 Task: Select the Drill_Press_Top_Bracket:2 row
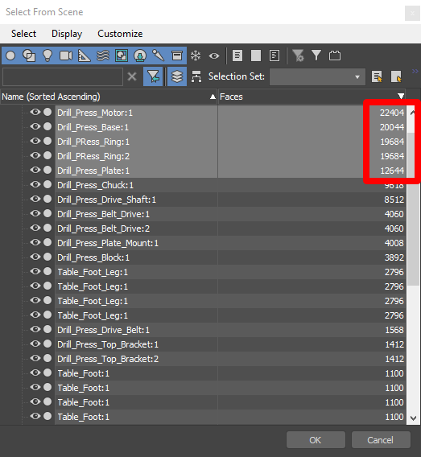point(230,359)
